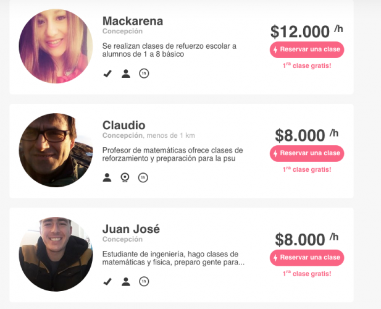Select the Juan José name title

point(131,229)
